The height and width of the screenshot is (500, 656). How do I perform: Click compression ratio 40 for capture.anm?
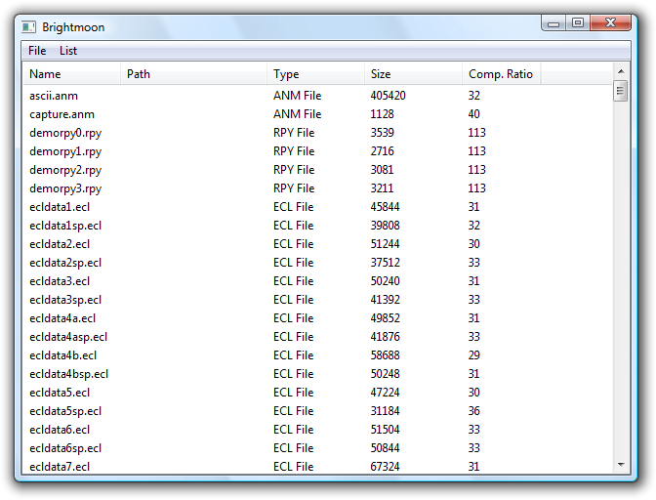click(473, 114)
